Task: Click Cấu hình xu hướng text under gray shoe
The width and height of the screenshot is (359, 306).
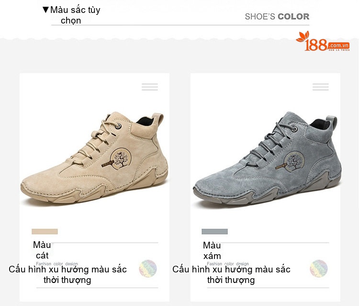Action: coord(231,274)
